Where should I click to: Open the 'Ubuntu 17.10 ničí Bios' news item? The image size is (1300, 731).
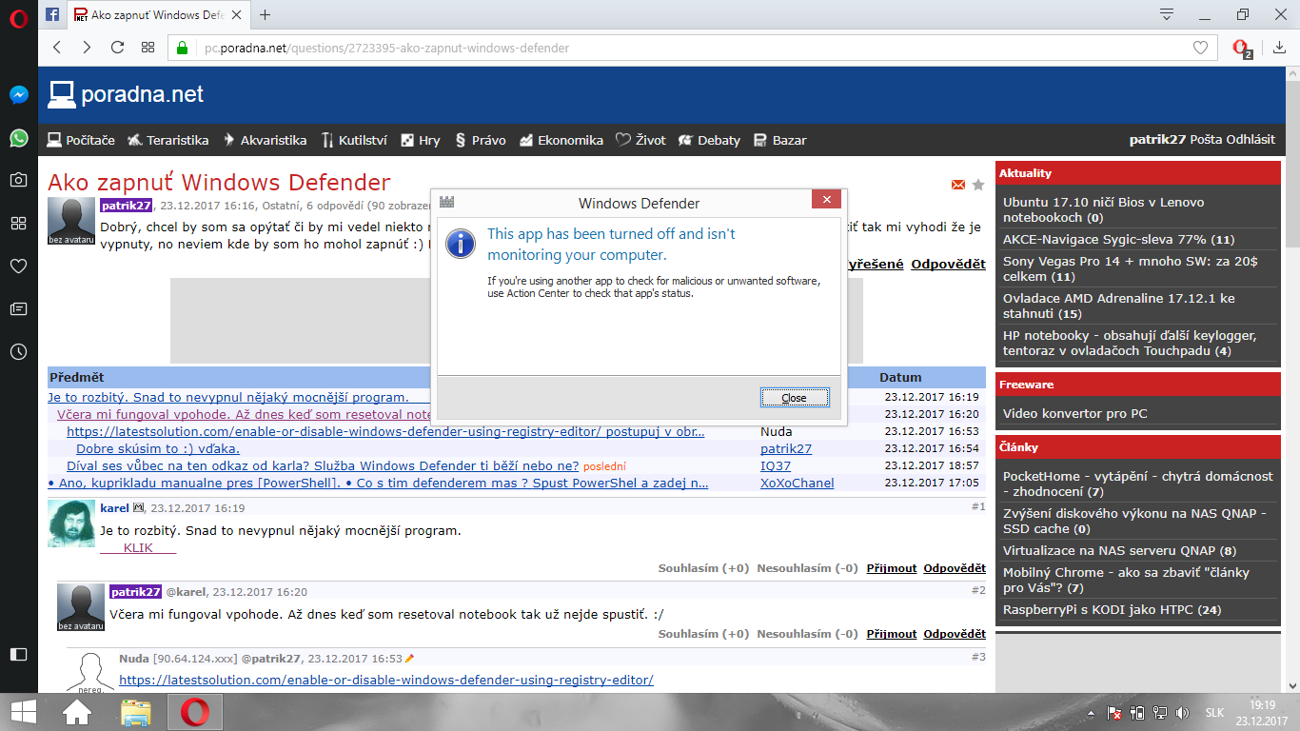1103,209
